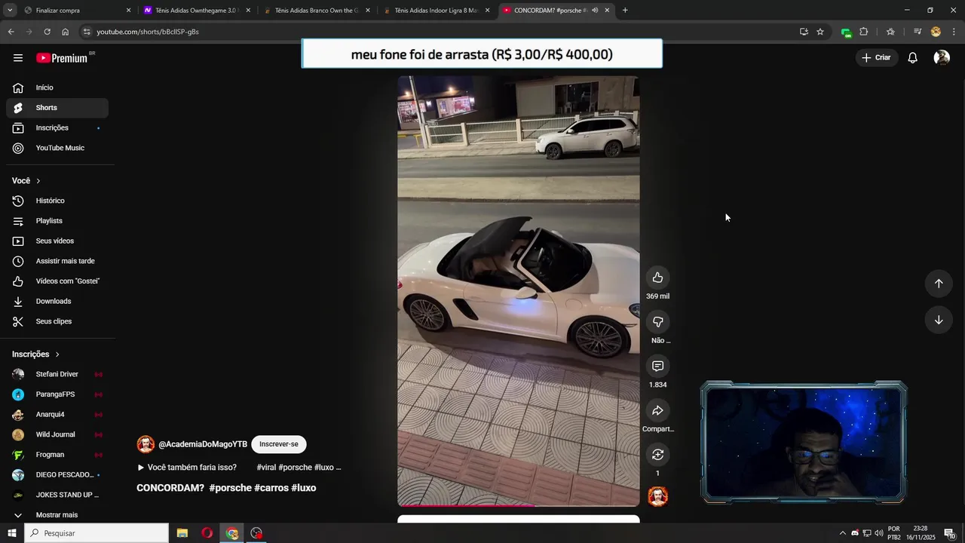The image size is (965, 543).
Task: Click the #luxo hashtag in title
Action: coord(304,488)
